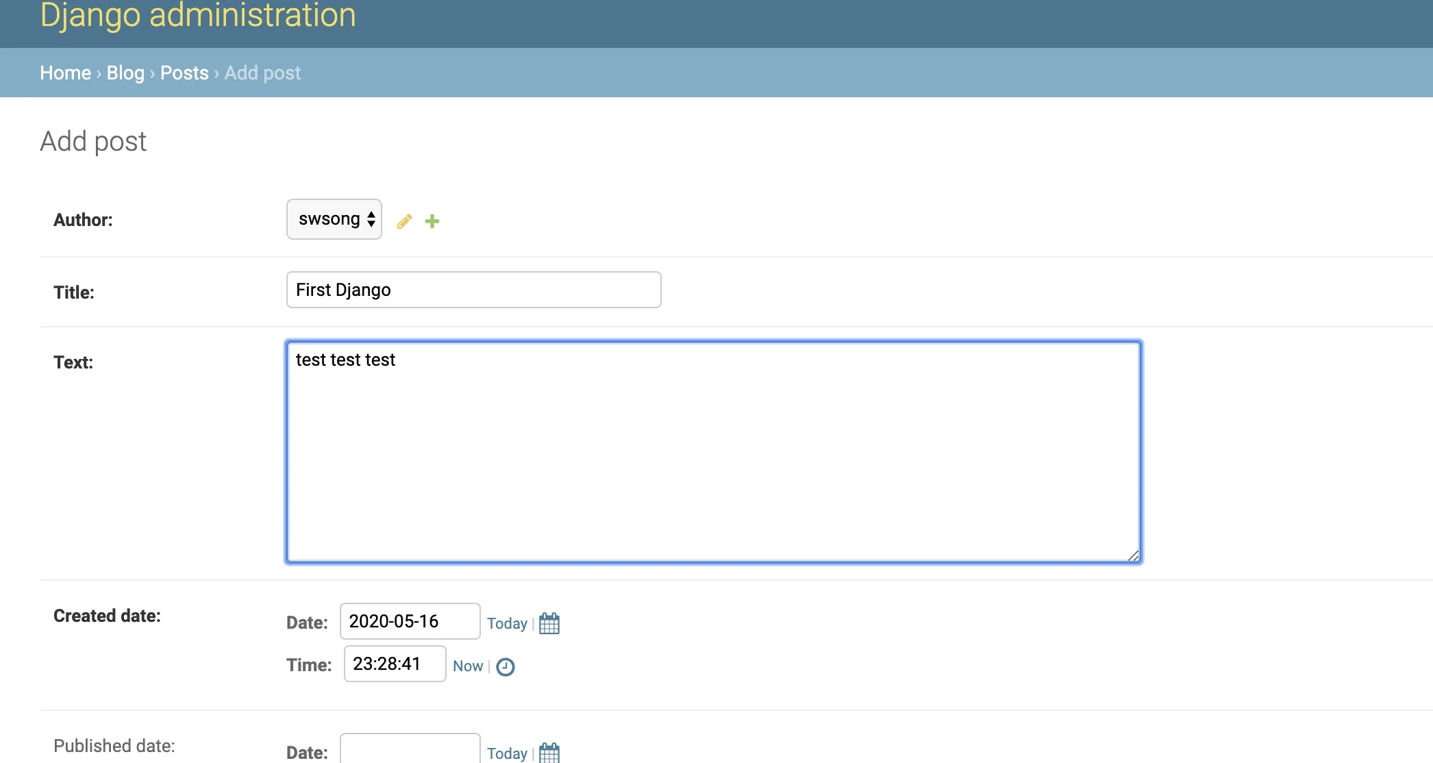Click into the Text textarea
The height and width of the screenshot is (763, 1433).
[713, 452]
